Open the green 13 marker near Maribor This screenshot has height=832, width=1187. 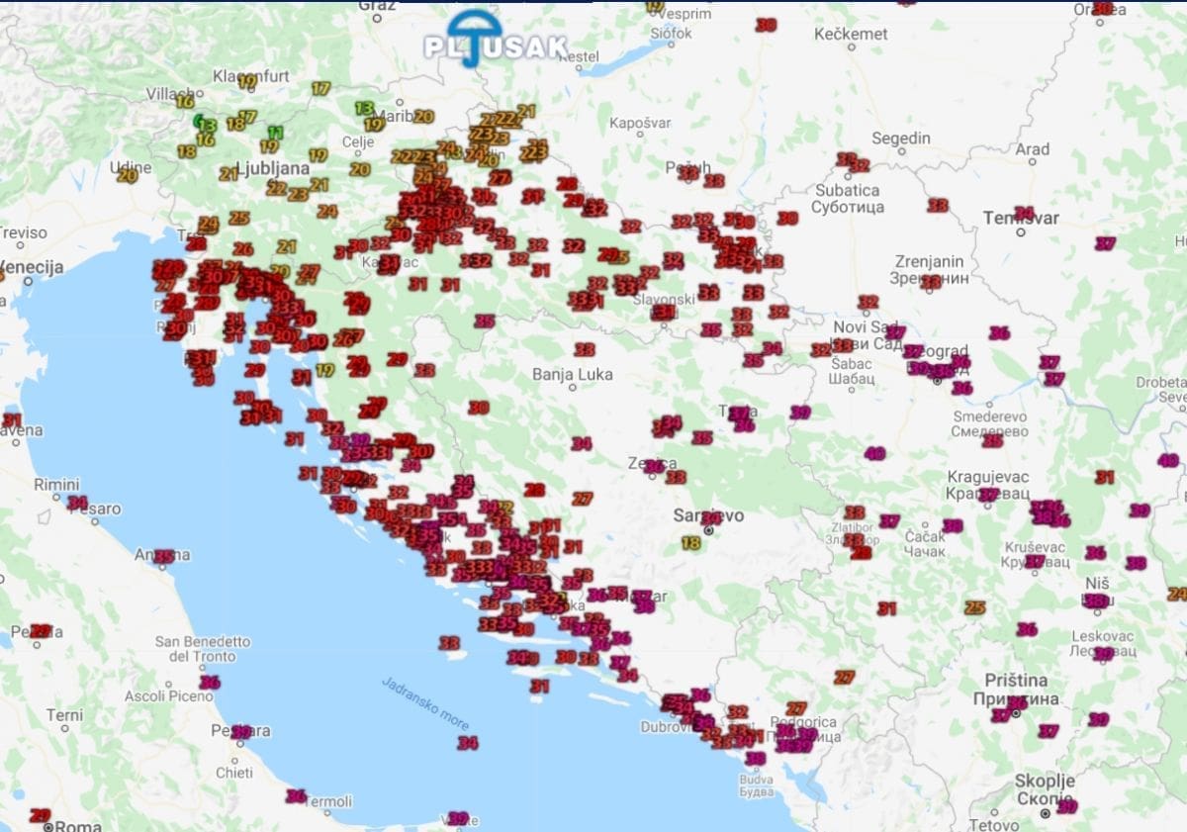(x=364, y=108)
